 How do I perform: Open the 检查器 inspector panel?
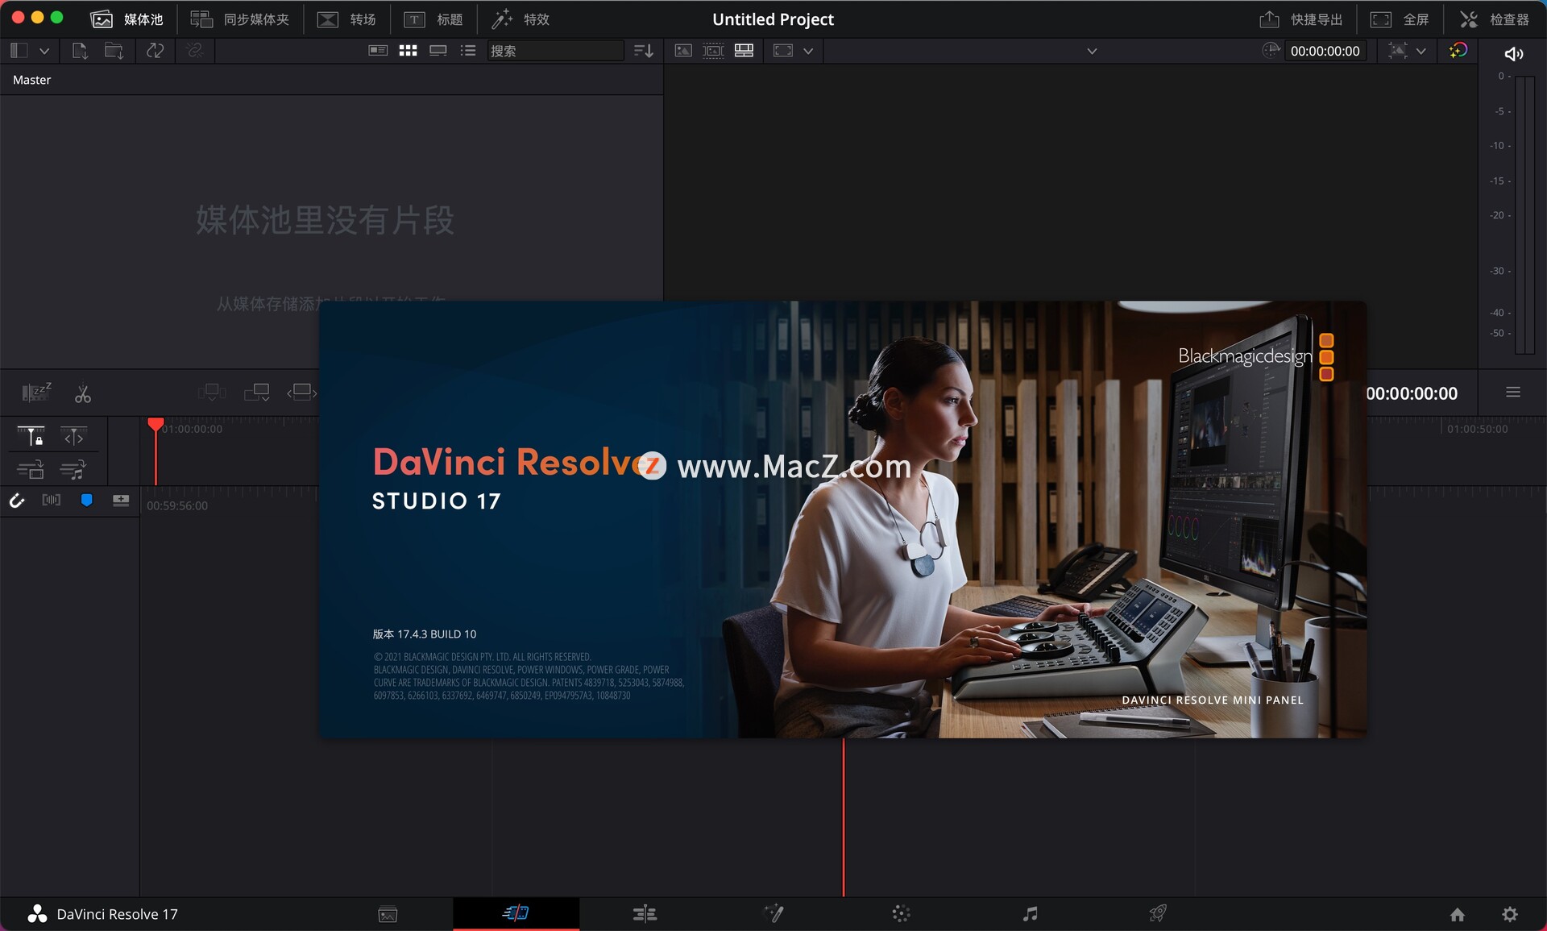[x=1495, y=19]
